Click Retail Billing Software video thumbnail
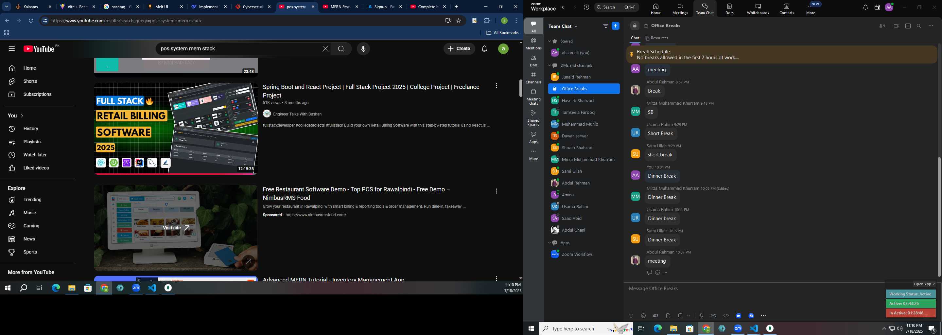 click(x=176, y=129)
